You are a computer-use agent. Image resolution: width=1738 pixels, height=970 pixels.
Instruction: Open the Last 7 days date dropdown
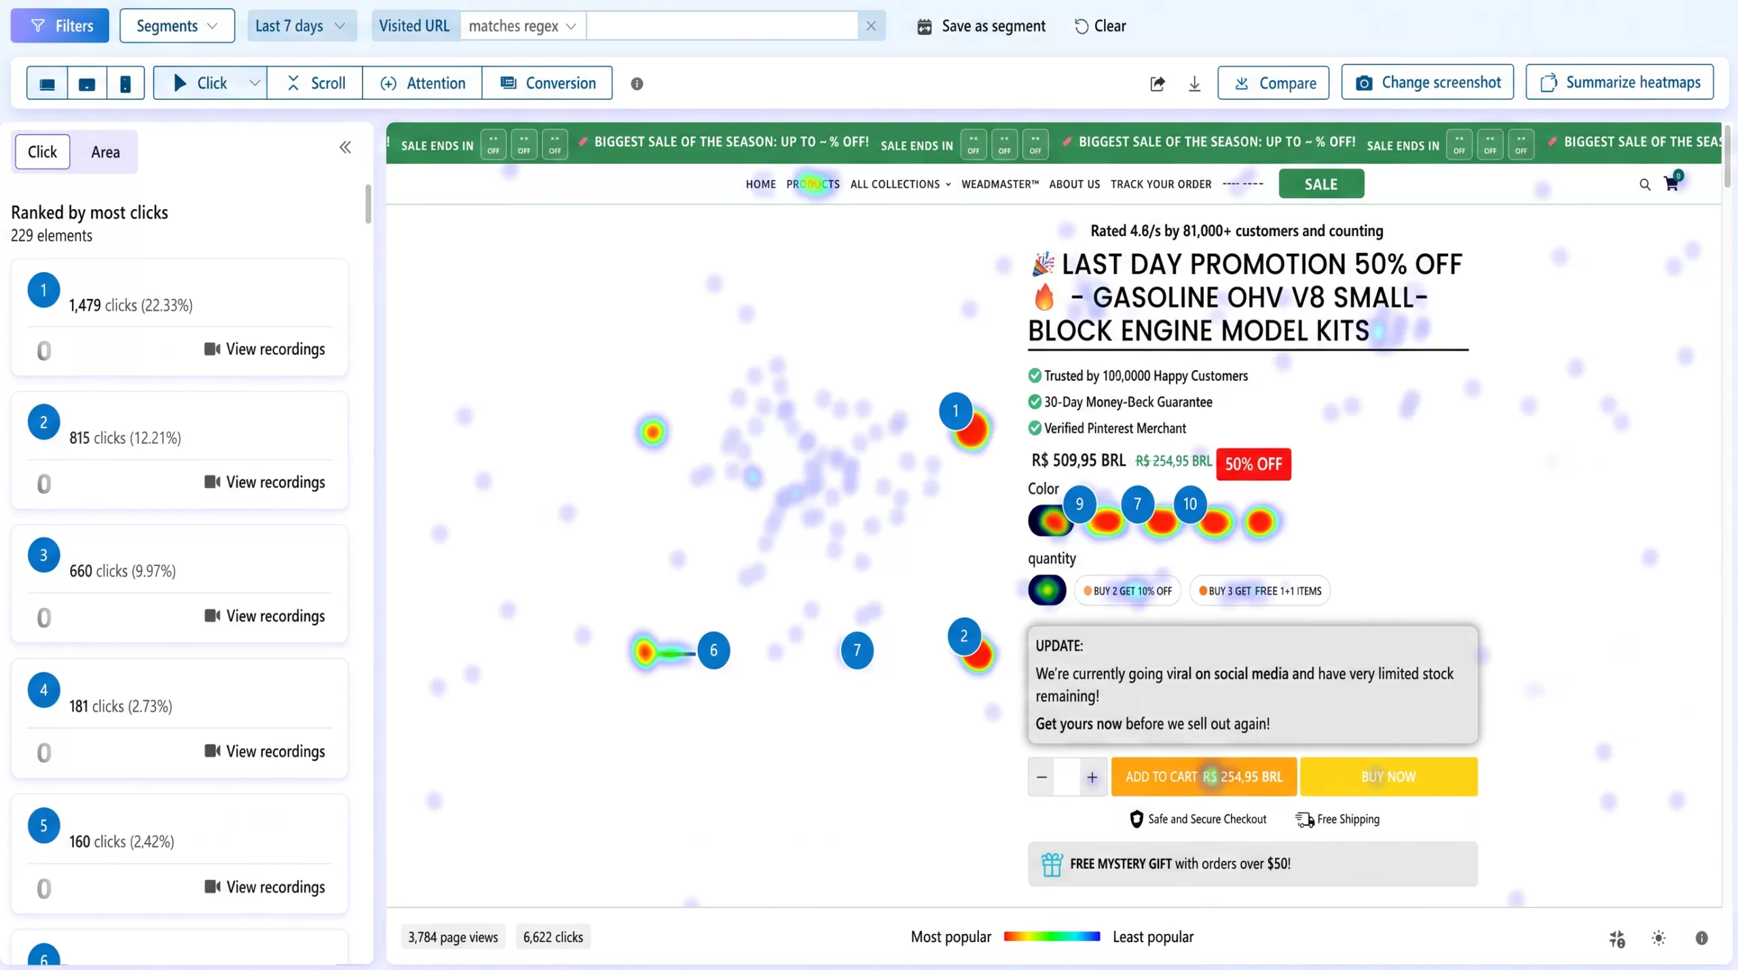pyautogui.click(x=301, y=26)
